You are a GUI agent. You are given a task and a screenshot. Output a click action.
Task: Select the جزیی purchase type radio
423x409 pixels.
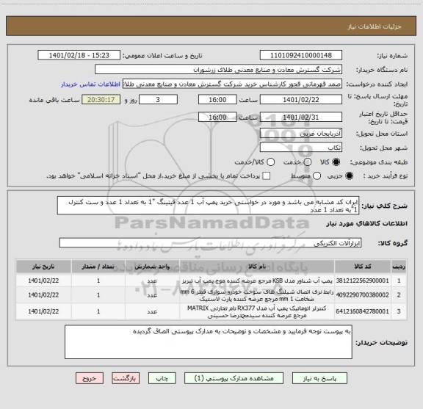pos(350,176)
